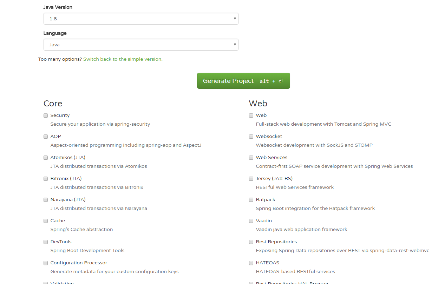
Task: Check the Web dependency checkbox
Action: 251,115
